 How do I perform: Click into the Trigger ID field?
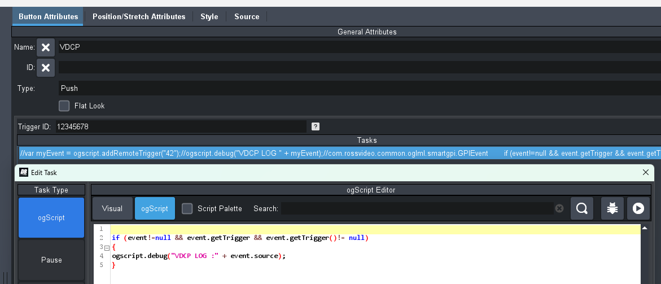pyautogui.click(x=180, y=126)
